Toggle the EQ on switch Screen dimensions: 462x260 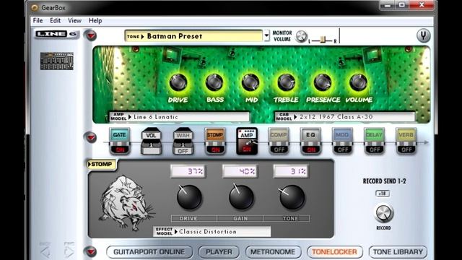310,149
